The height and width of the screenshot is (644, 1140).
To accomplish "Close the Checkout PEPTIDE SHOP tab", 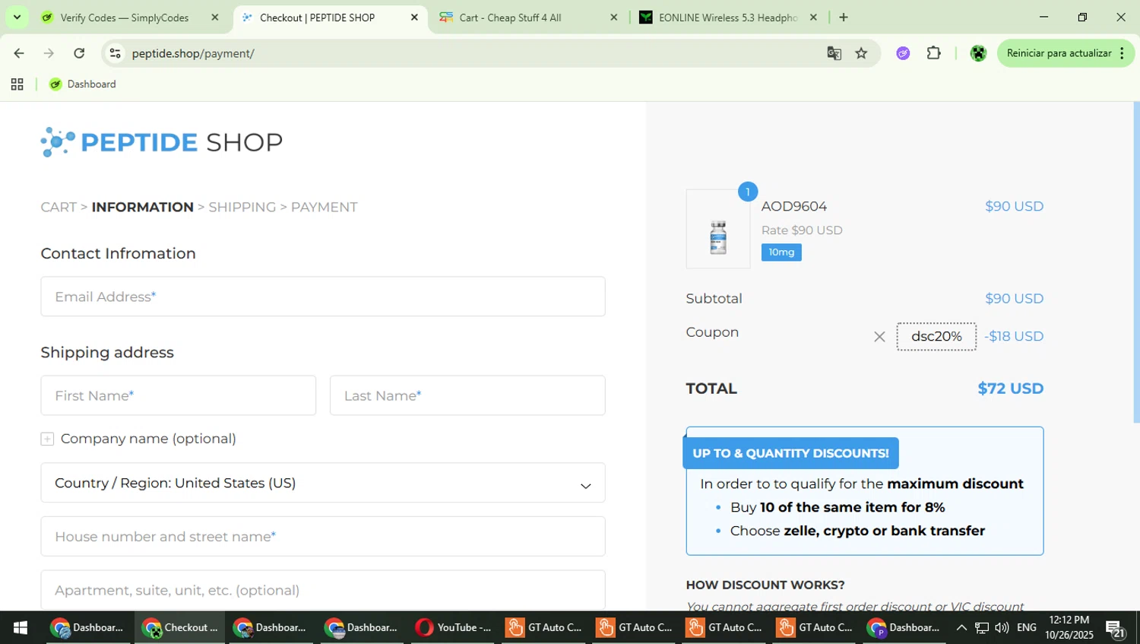I will tap(414, 17).
